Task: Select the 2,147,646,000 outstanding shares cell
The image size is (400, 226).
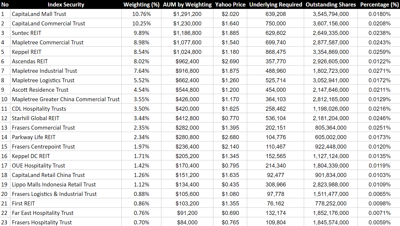Action: [x=331, y=90]
